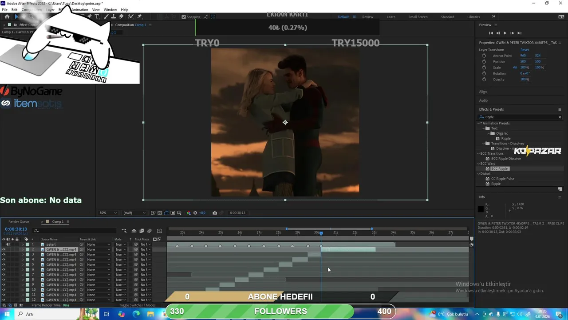Open the File menu
568x320 pixels.
4,10
